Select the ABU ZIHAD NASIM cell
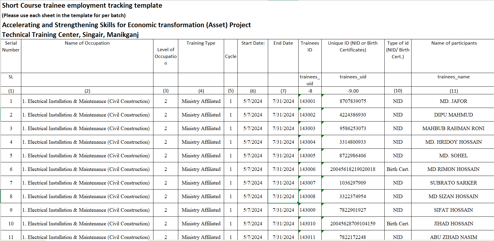Image resolution: width=494 pixels, height=241 pixels. point(453,237)
